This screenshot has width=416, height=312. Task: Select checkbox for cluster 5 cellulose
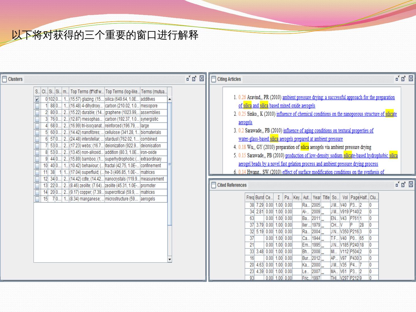coord(37,133)
